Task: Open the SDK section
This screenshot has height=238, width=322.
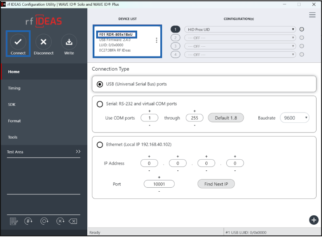Action: (44, 105)
